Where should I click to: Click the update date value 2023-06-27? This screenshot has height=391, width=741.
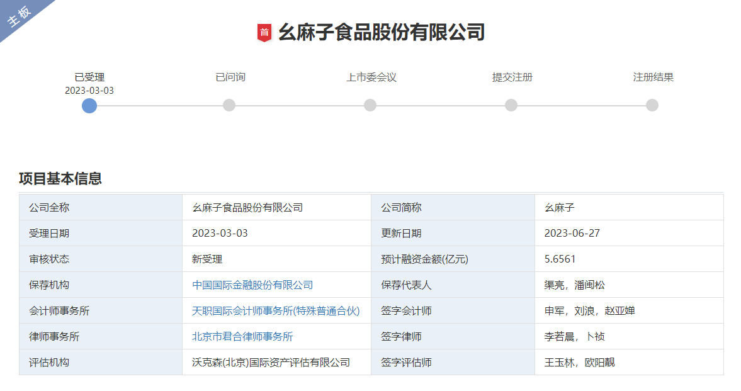click(x=572, y=233)
